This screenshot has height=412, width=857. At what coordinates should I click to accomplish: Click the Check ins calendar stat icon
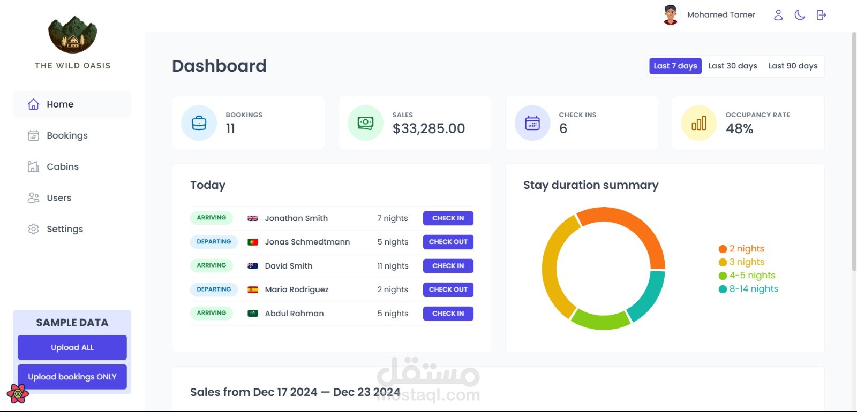(x=532, y=123)
